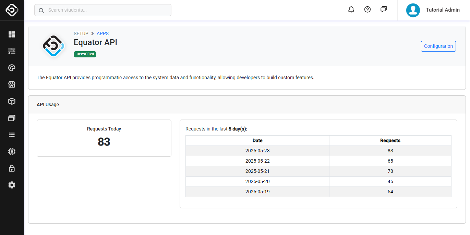Open the padlock icon in sidebar

(12, 168)
